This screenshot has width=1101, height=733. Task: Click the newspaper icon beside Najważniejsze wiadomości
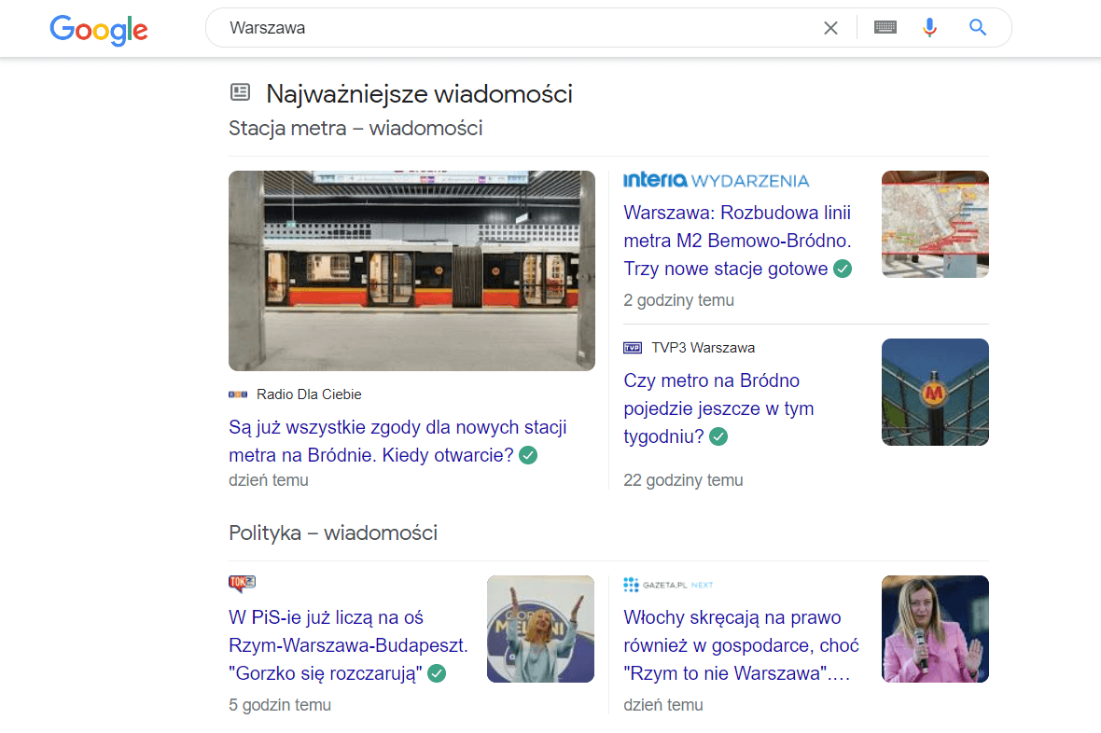(x=240, y=92)
